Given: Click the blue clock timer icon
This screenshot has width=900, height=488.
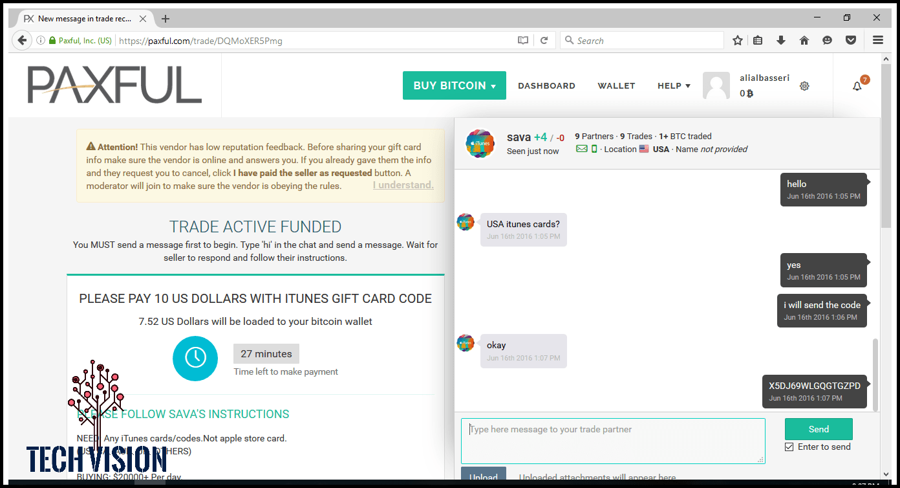Looking at the screenshot, I should 195,359.
